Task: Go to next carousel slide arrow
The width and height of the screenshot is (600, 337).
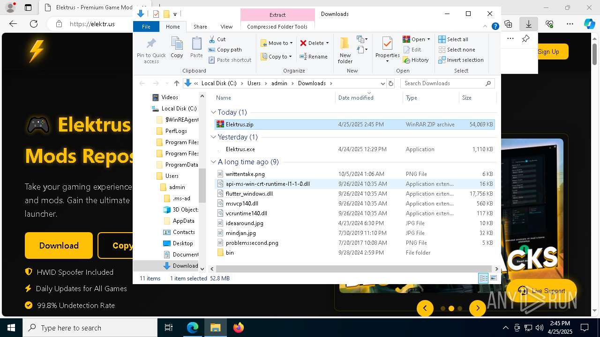Action: click(x=477, y=308)
